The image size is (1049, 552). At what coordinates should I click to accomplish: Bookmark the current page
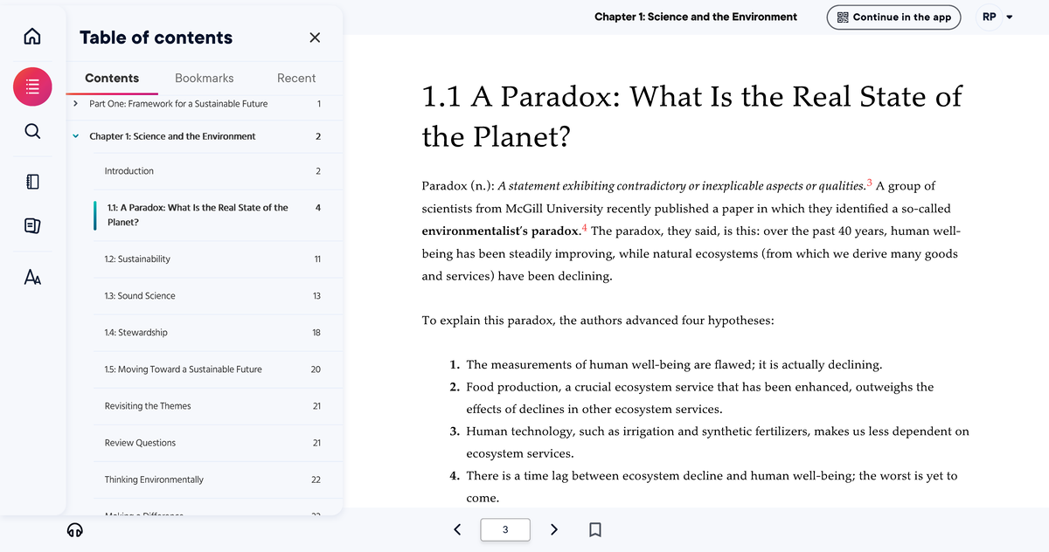click(x=594, y=529)
